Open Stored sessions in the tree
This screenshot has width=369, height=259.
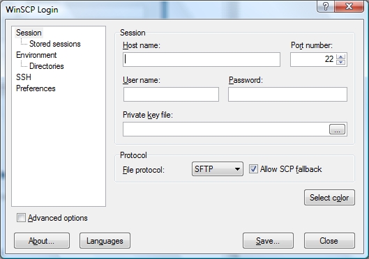[55, 44]
